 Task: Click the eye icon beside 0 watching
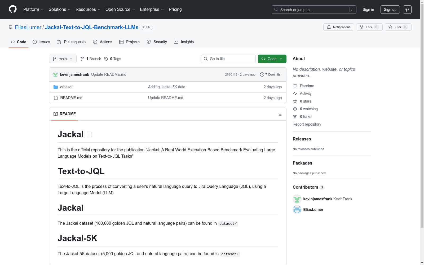coord(295,109)
